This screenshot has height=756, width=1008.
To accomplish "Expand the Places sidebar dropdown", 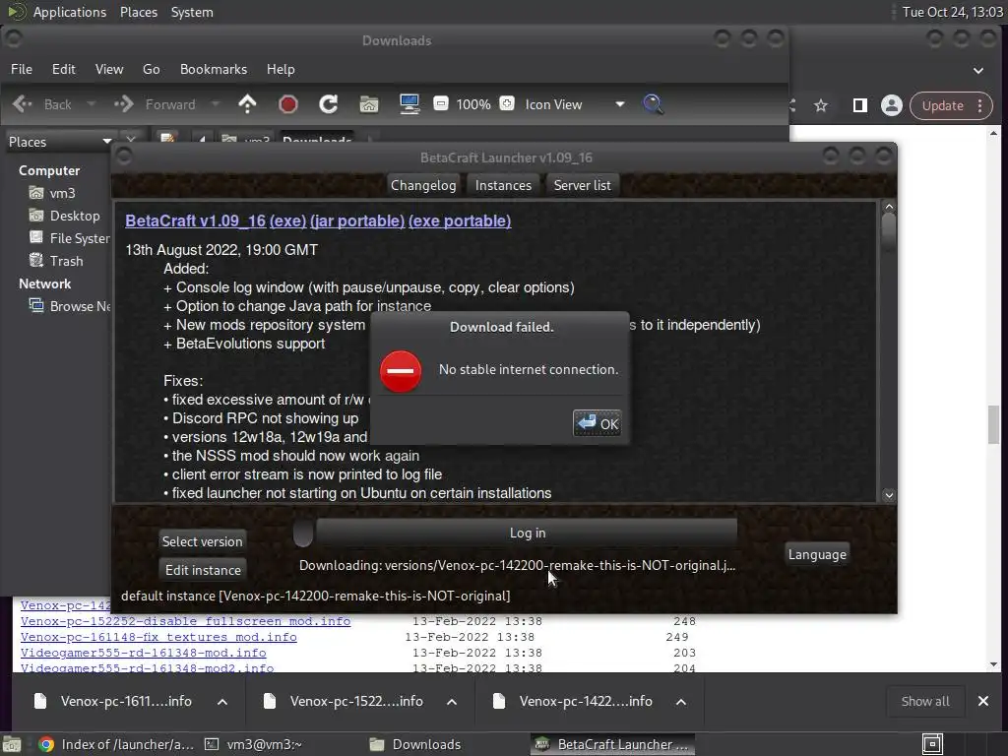I will click(59, 142).
